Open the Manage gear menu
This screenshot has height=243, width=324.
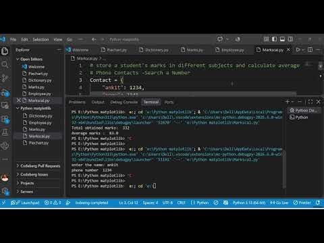pos(5,192)
